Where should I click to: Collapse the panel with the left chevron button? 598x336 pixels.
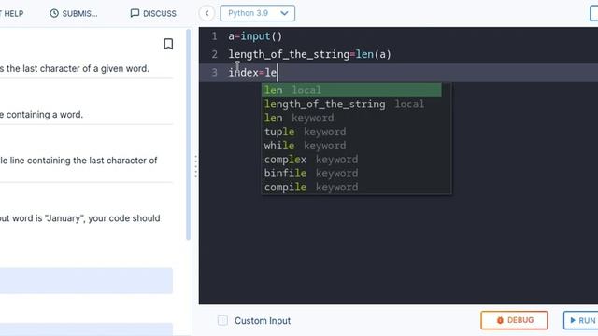click(x=206, y=13)
